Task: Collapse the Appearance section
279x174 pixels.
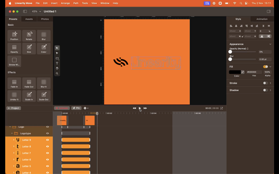Action: point(270,44)
